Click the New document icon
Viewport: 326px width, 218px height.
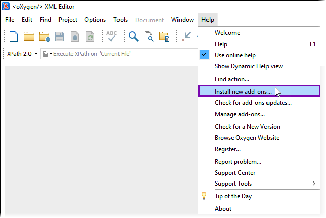(14, 37)
